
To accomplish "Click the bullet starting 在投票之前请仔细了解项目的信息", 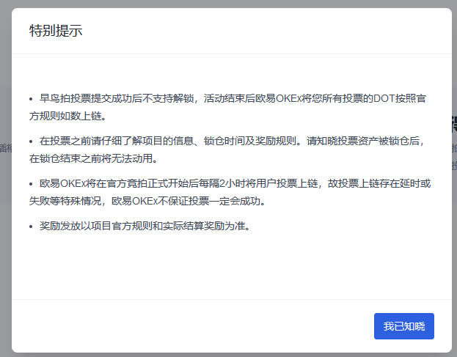I will [x=227, y=150].
